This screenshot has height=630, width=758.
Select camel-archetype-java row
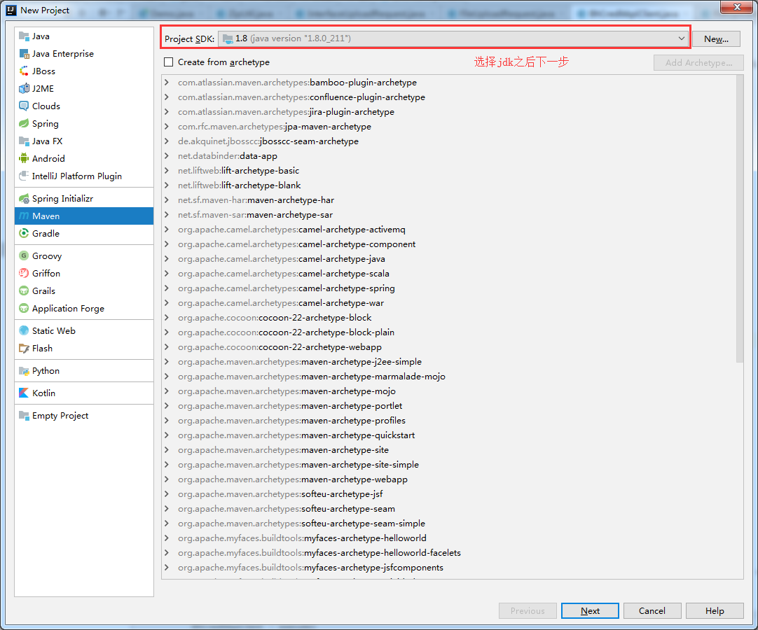pos(449,259)
